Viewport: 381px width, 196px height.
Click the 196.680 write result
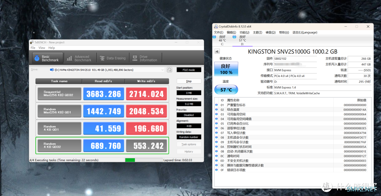[146, 128]
